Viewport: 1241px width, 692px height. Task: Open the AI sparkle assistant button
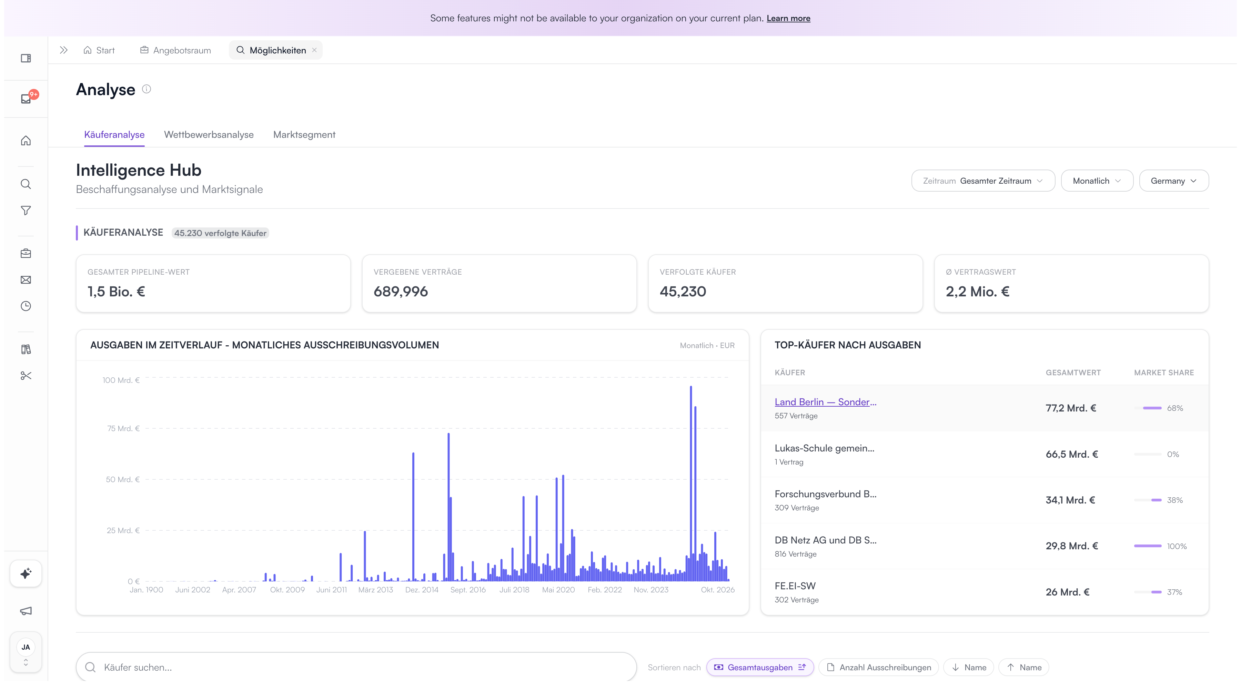[x=26, y=573]
